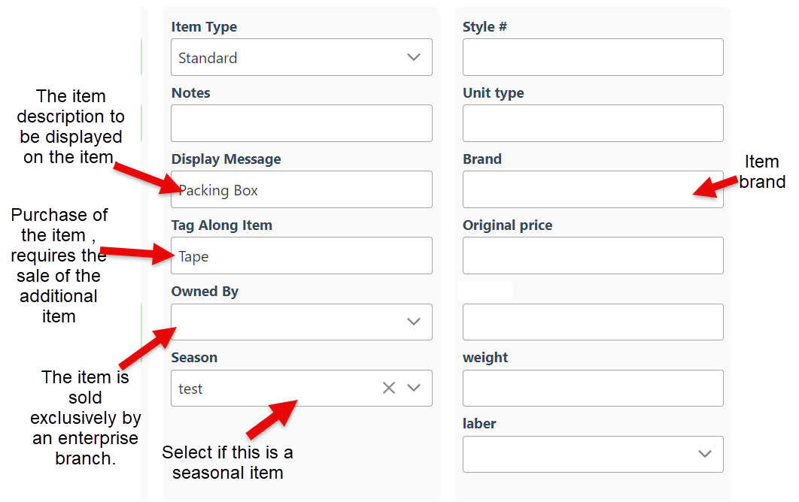Click the Season dropdown chevron arrow
This screenshot has height=502, width=799.
(x=414, y=389)
